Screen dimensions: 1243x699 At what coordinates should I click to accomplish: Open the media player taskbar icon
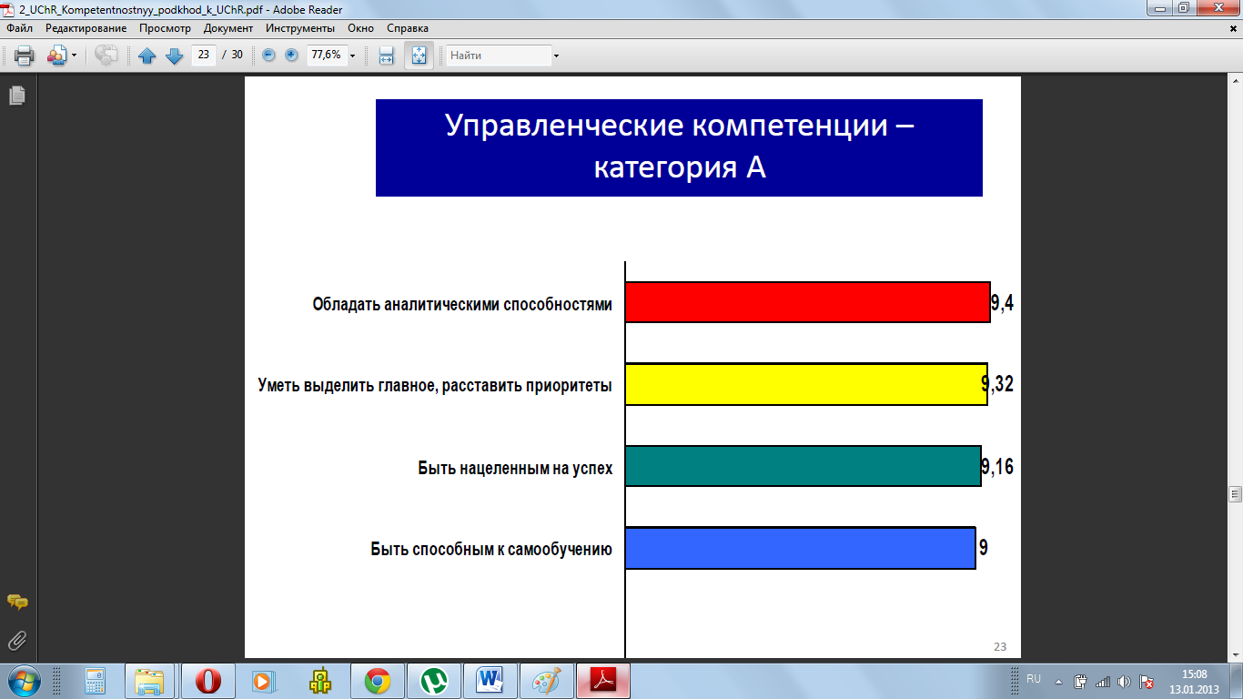tap(262, 681)
